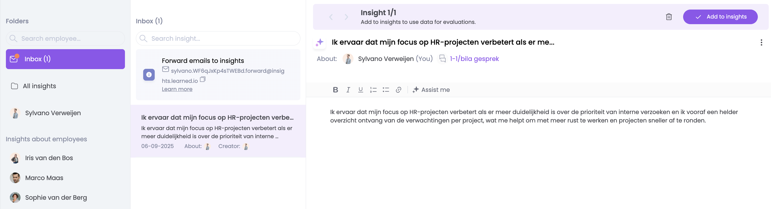Open the 1-1/bila gesprek link
The image size is (771, 209).
[x=474, y=59]
